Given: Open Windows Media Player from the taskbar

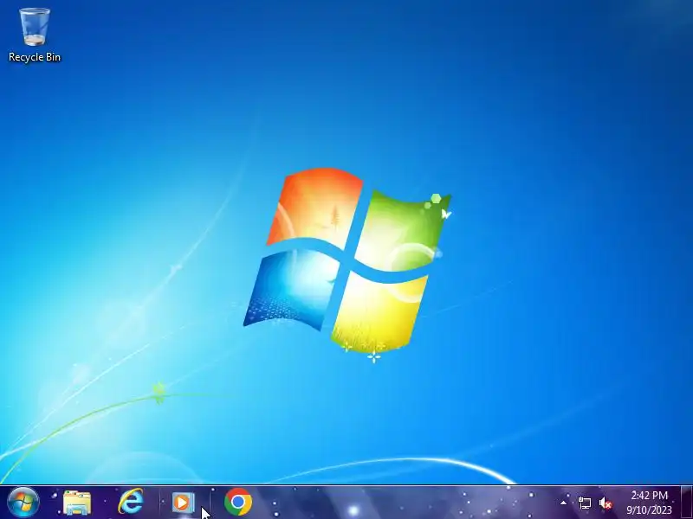Looking at the screenshot, I should coord(183,503).
